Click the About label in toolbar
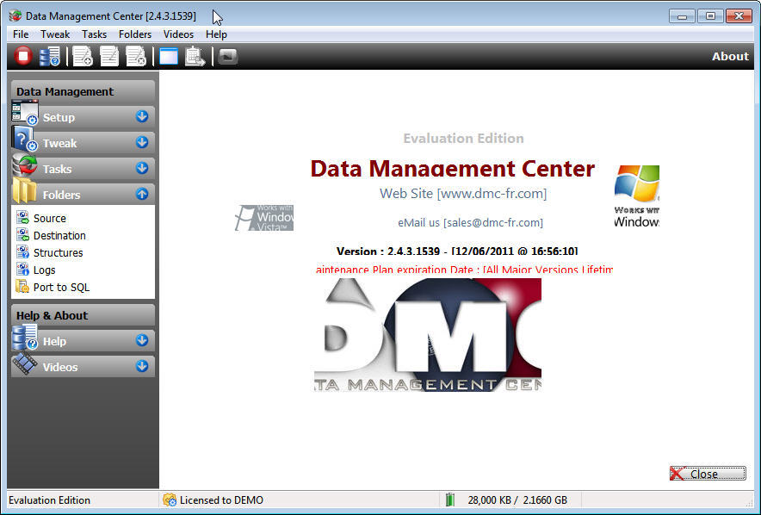Image resolution: width=761 pixels, height=515 pixels. (730, 56)
